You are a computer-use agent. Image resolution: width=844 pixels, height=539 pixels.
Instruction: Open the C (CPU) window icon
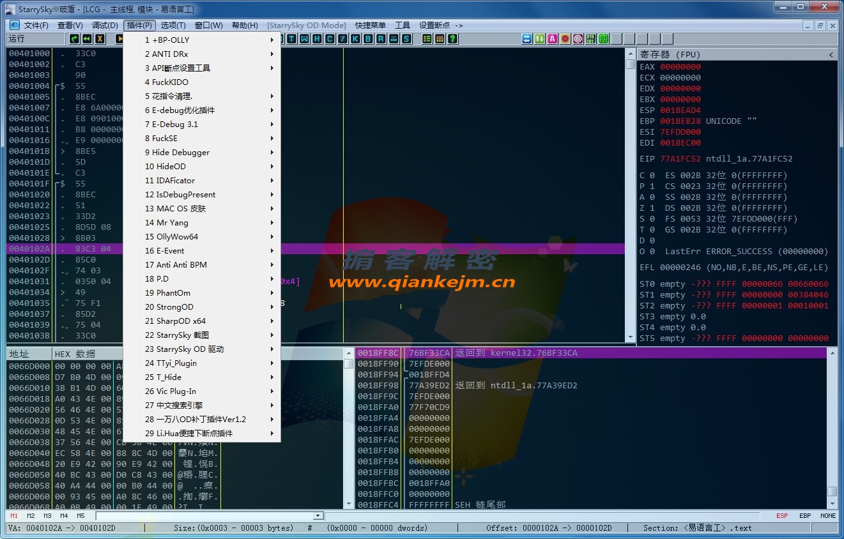[x=330, y=39]
